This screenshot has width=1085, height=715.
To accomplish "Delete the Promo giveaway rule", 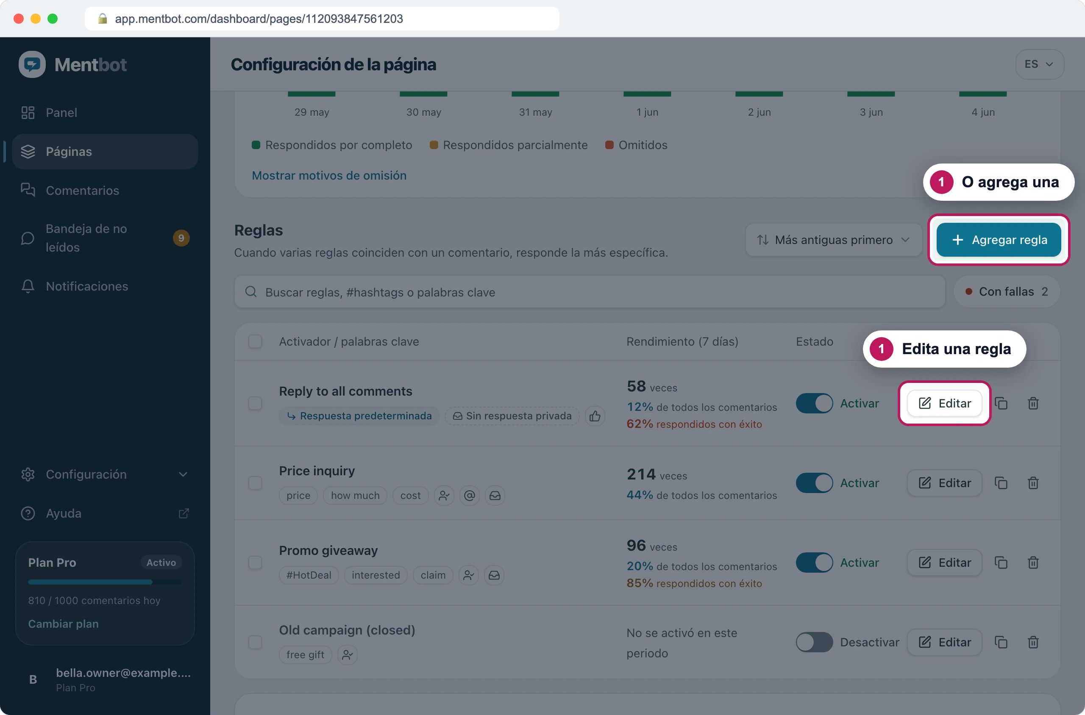I will click(1033, 563).
